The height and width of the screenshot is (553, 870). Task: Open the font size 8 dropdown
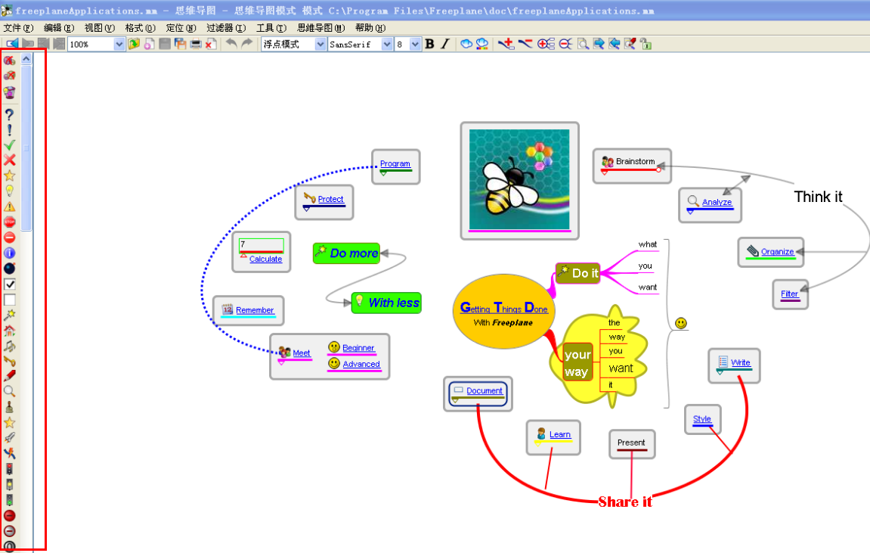416,45
